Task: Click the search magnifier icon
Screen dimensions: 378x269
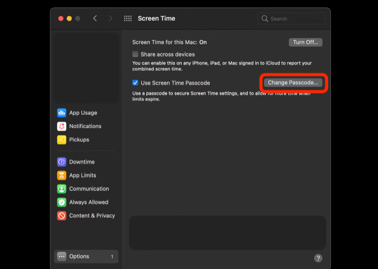Action: coord(265,18)
